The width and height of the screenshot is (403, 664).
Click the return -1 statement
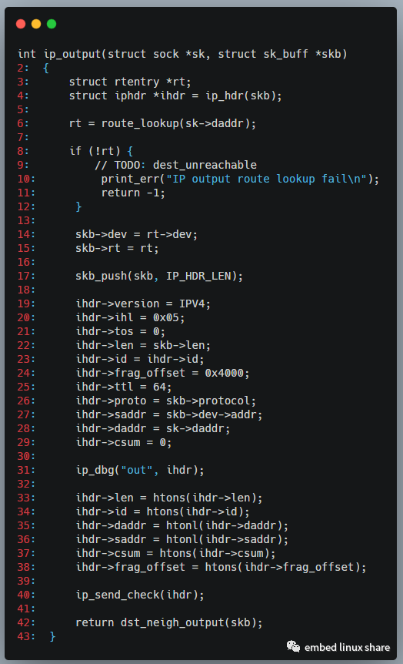133,193
